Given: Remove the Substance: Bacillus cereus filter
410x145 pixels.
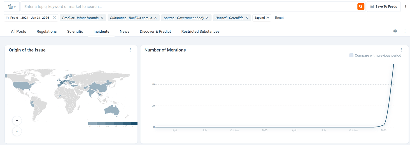Looking at the screenshot, I should (155, 18).
